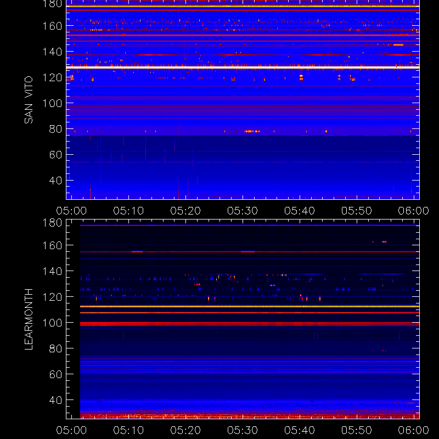Viewport: 439px width, 439px height.
Task: Choose Learmonth's 120 frequency label
Action: (x=52, y=297)
